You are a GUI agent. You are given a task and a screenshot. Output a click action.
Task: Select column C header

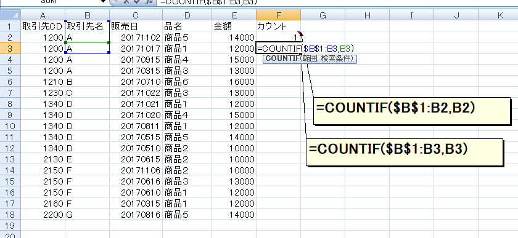pyautogui.click(x=136, y=15)
